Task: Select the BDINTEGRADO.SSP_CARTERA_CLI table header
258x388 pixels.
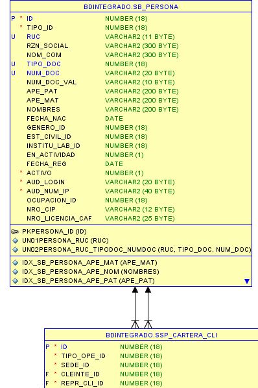Action: pos(161,335)
